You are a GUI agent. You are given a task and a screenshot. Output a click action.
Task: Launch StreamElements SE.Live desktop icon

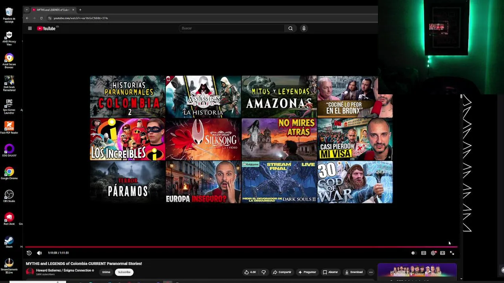(x=9, y=266)
